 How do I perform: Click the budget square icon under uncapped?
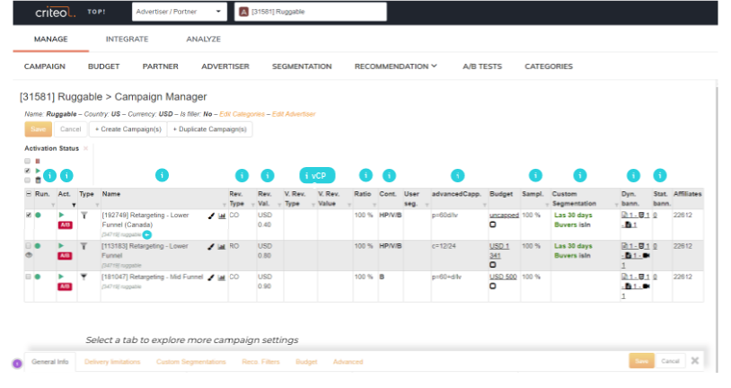click(x=493, y=225)
